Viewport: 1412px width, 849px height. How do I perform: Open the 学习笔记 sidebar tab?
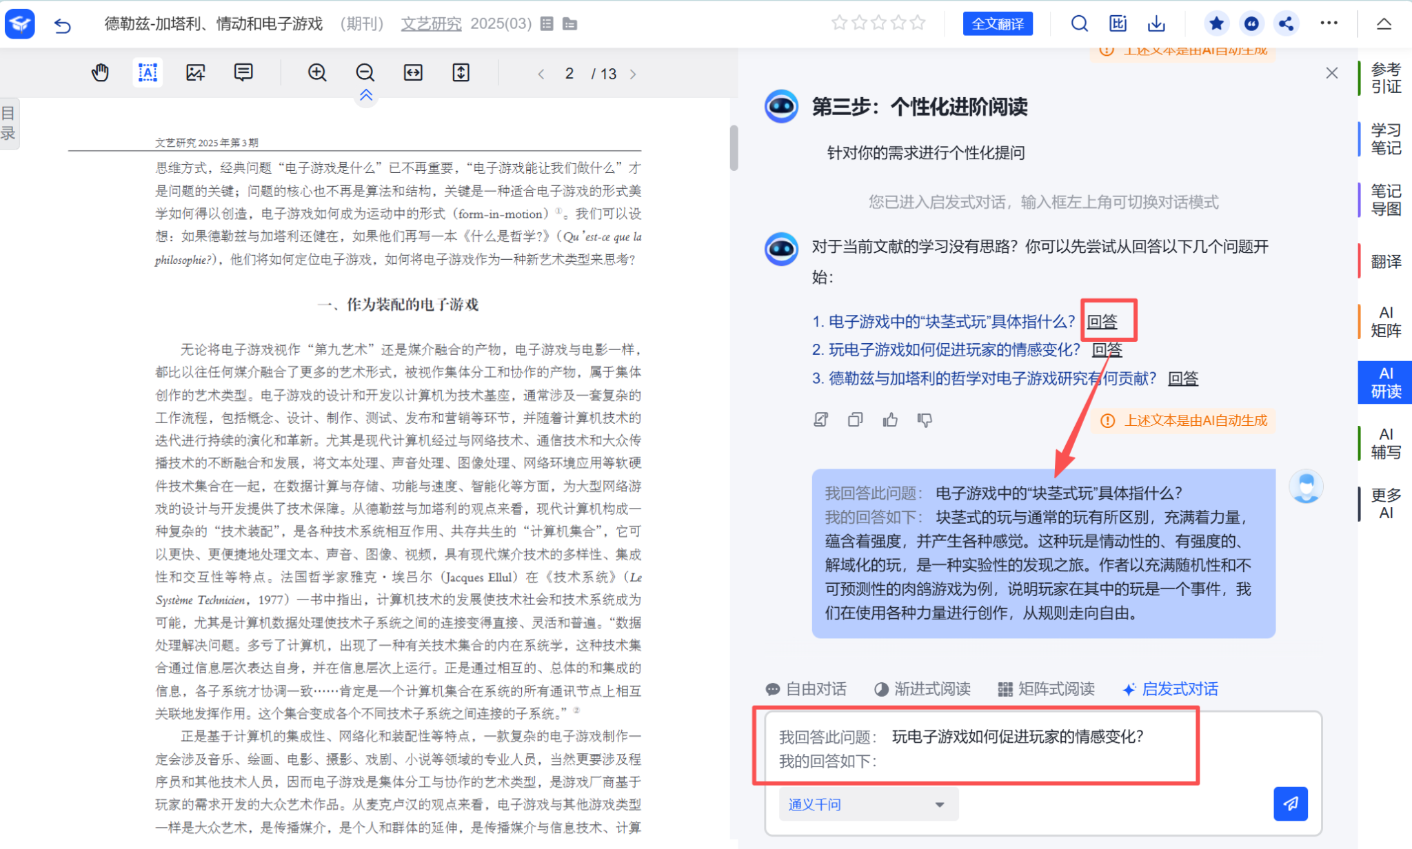point(1386,139)
